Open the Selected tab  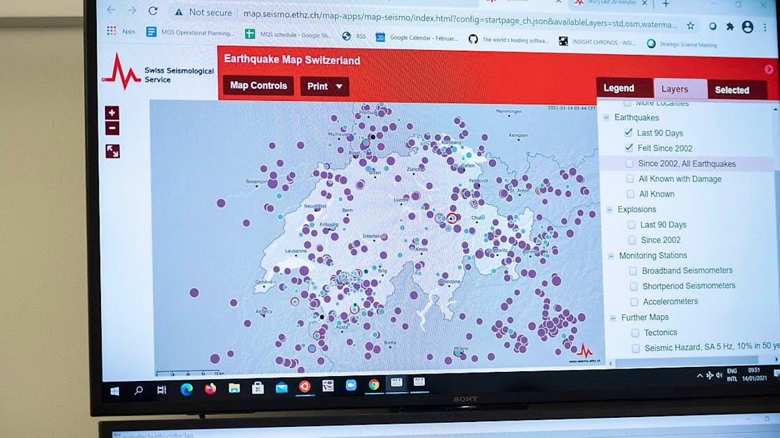coord(732,90)
